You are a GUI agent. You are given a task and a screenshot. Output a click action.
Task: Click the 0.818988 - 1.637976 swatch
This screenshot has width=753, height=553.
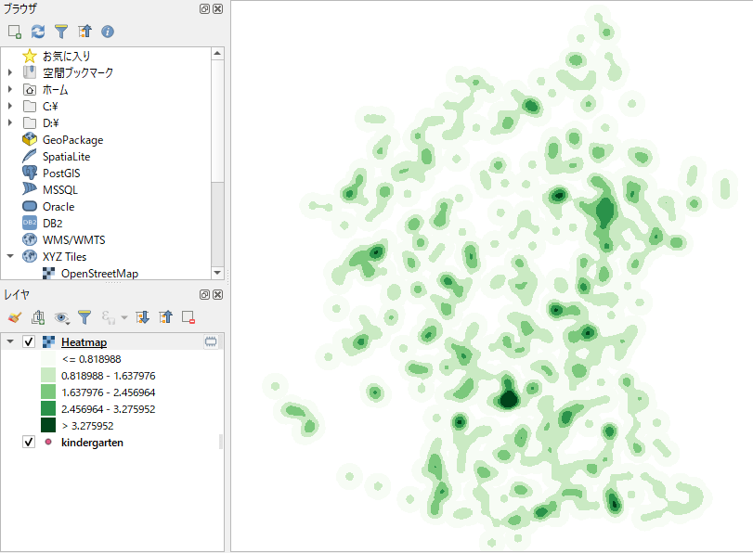[48, 375]
